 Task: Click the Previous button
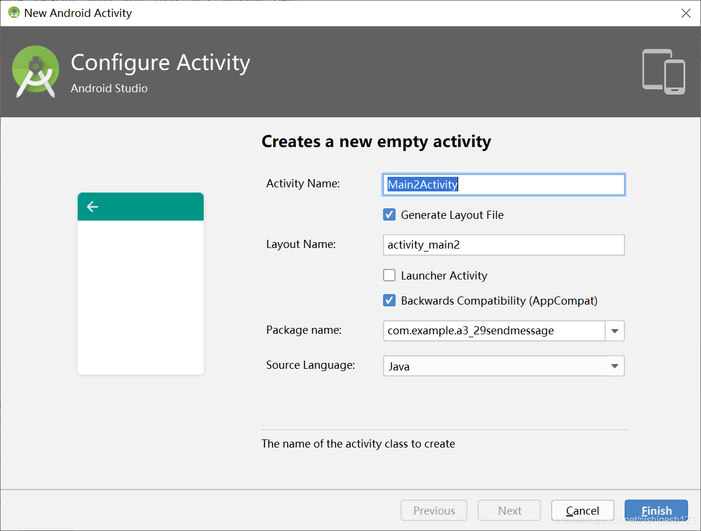point(434,511)
